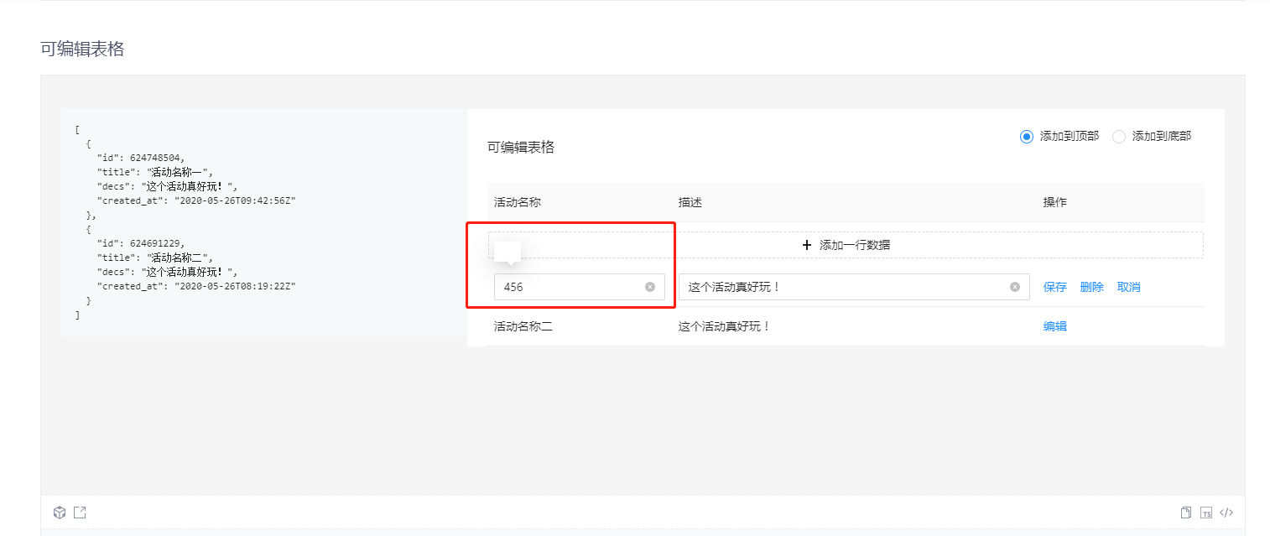The width and height of the screenshot is (1270, 536).
Task: Edit the 活动名称二 row with 编辑
Action: tap(1055, 326)
